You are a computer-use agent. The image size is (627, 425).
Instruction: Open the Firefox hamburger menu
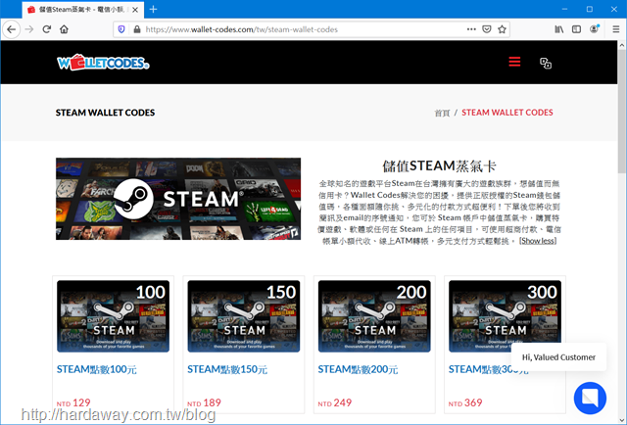pos(616,29)
